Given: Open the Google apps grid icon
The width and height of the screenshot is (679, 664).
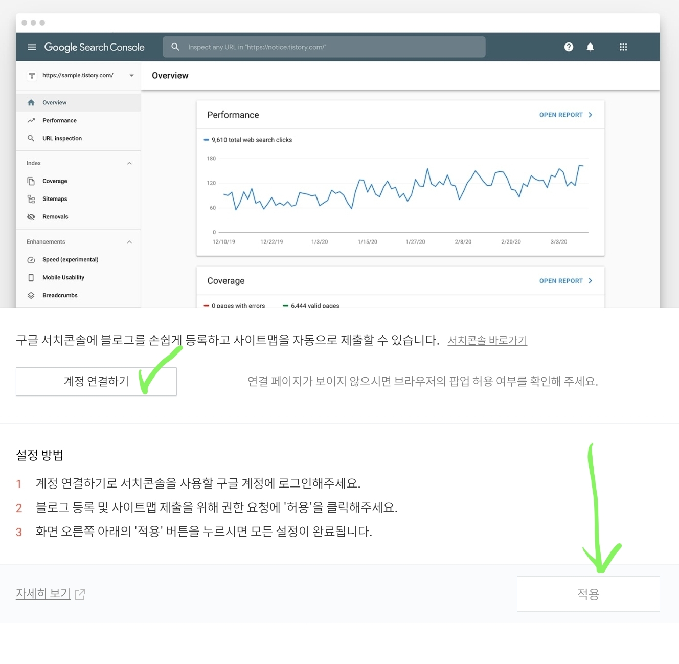Looking at the screenshot, I should (623, 47).
